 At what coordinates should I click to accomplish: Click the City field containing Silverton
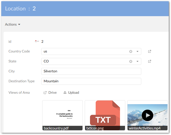click(91, 71)
